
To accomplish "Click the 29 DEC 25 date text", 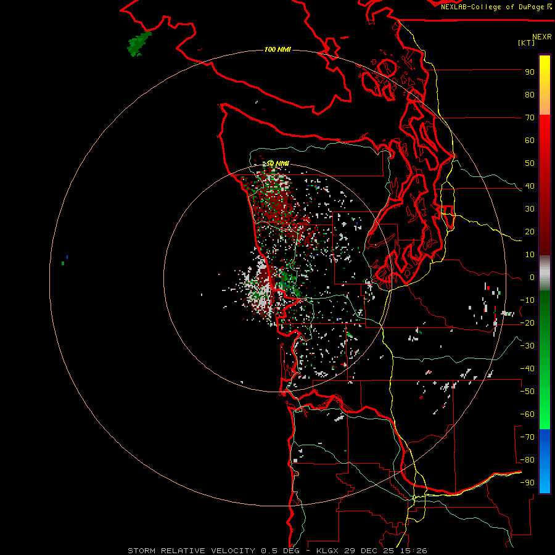I will (370, 551).
